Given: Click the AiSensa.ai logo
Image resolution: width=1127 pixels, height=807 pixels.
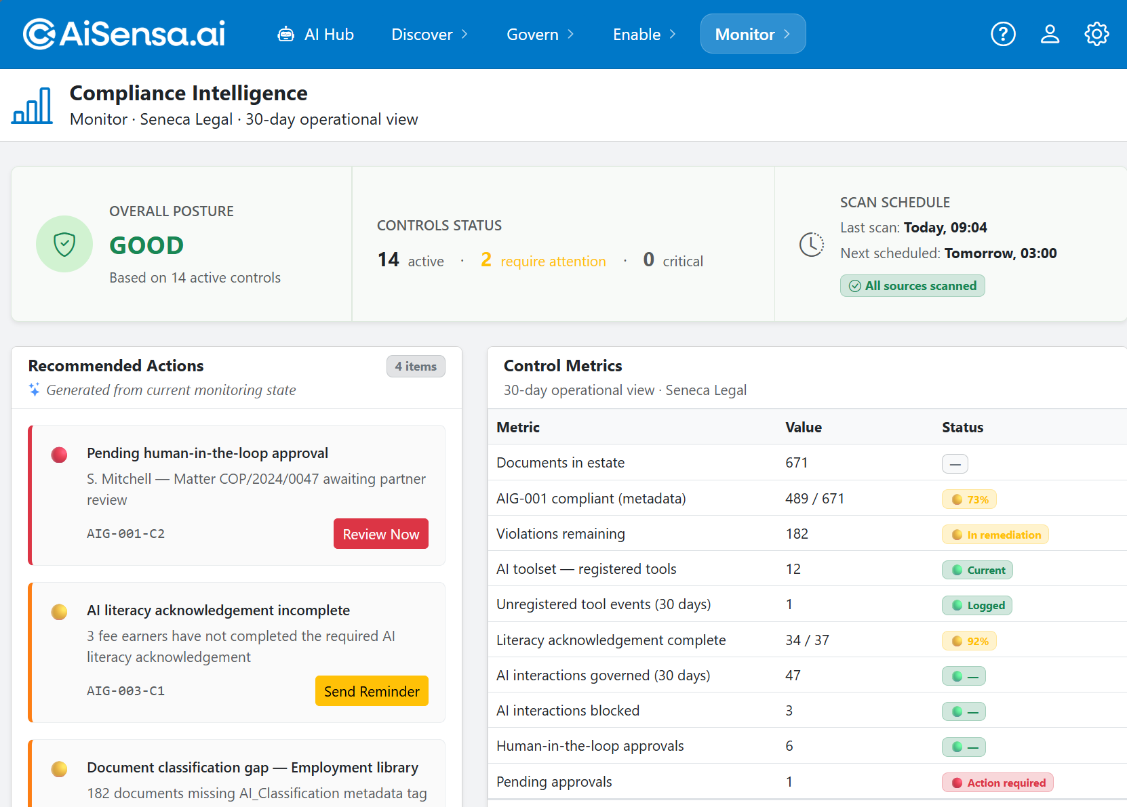Looking at the screenshot, I should click(124, 34).
